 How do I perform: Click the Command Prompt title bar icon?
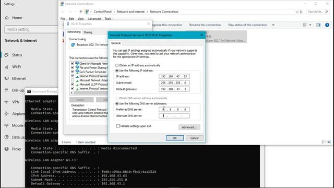tap(29, 91)
